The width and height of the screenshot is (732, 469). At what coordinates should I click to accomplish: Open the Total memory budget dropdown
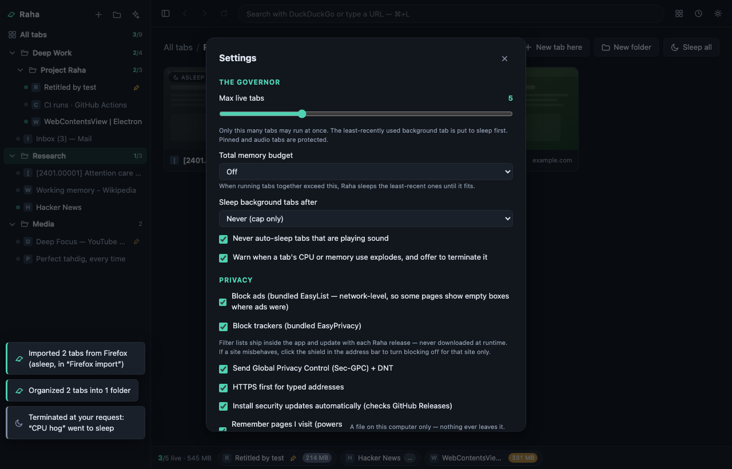point(366,172)
